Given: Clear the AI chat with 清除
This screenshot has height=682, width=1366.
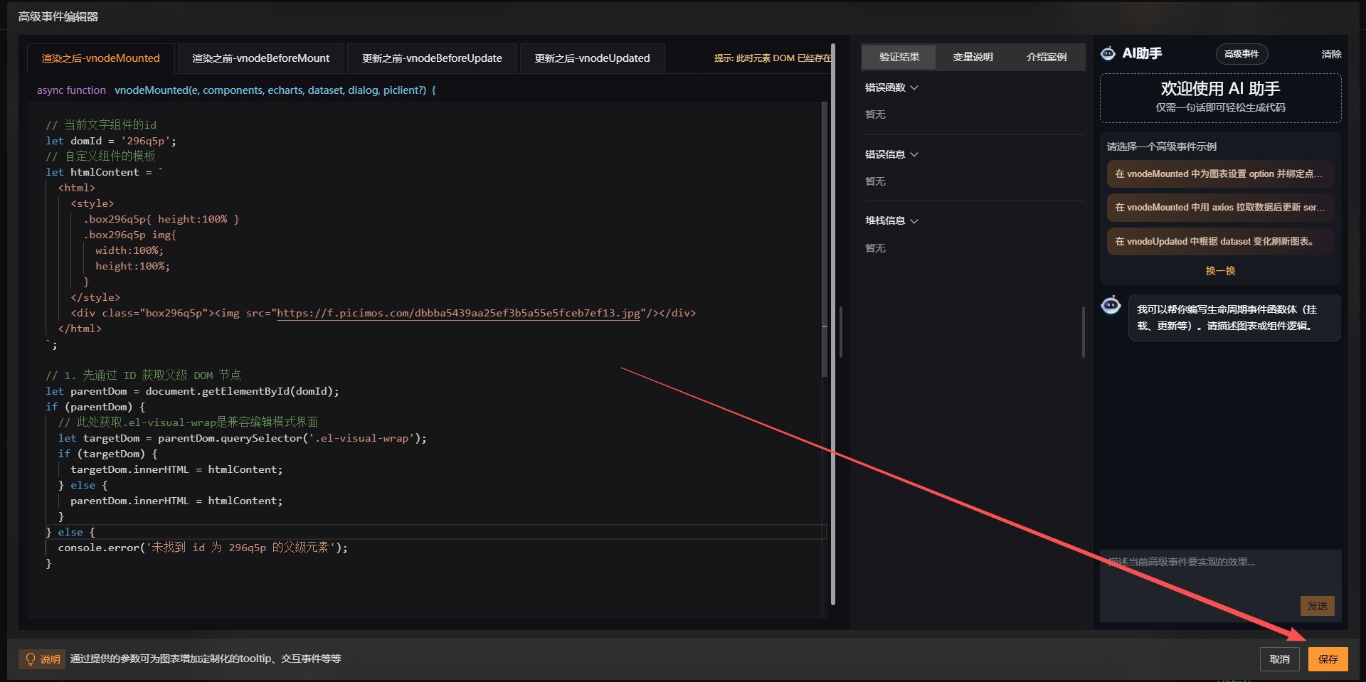Looking at the screenshot, I should tap(1331, 54).
